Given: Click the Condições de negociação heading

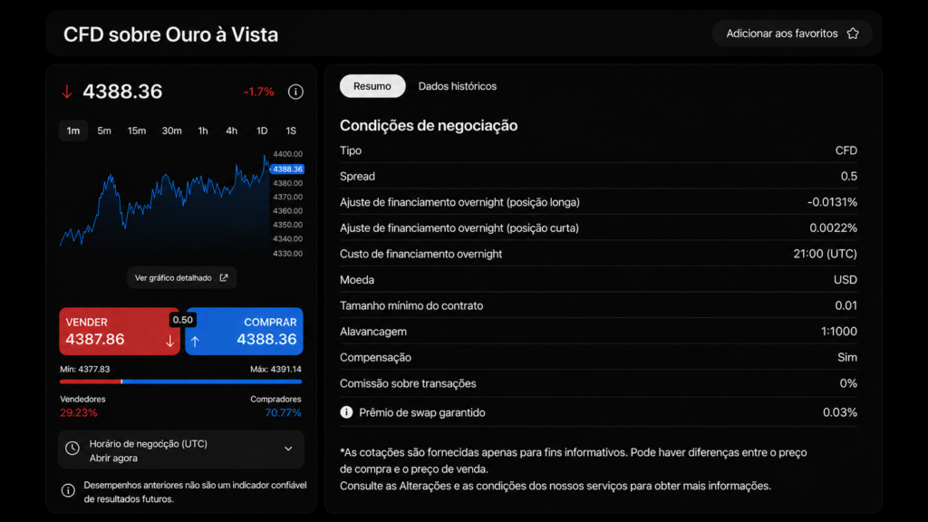Looking at the screenshot, I should point(429,125).
